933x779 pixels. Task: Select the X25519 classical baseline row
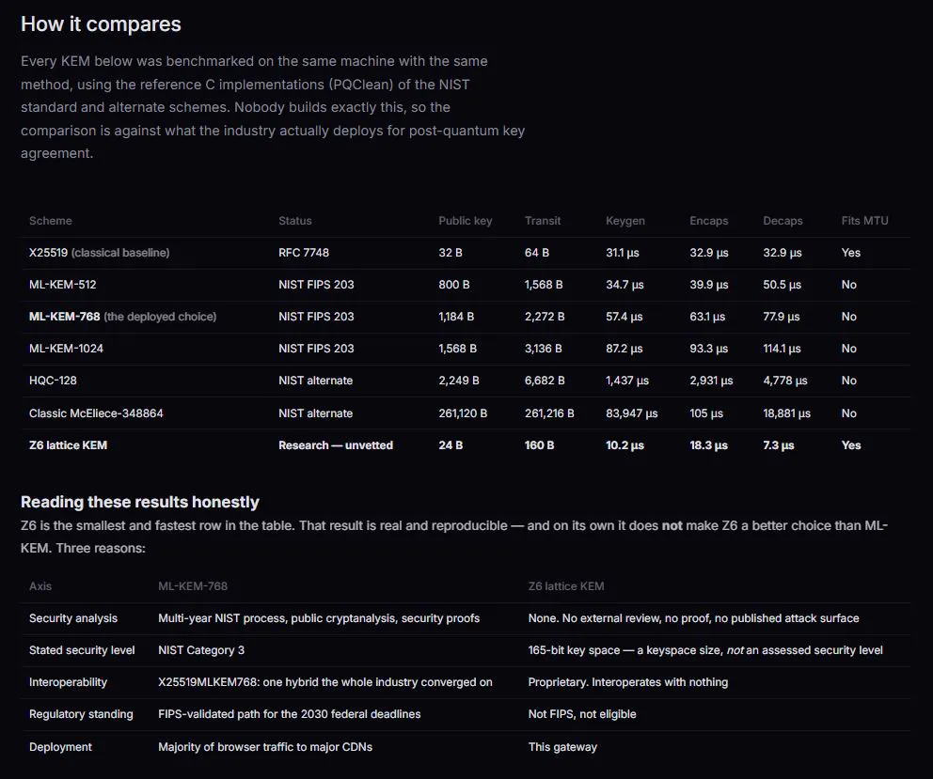click(x=466, y=253)
